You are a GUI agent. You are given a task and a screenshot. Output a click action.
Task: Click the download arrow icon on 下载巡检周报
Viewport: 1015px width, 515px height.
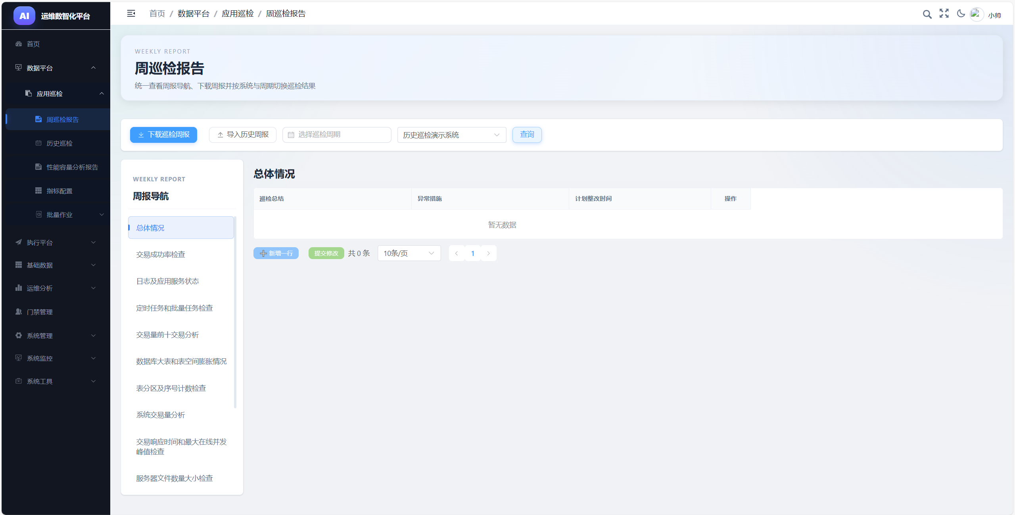click(141, 135)
